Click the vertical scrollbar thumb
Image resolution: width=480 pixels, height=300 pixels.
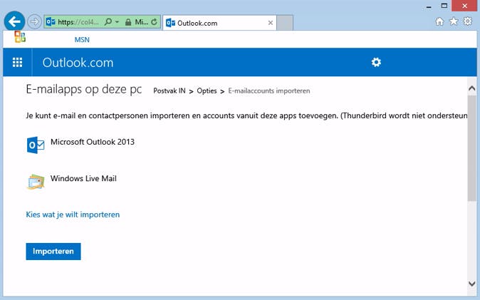tap(471, 148)
